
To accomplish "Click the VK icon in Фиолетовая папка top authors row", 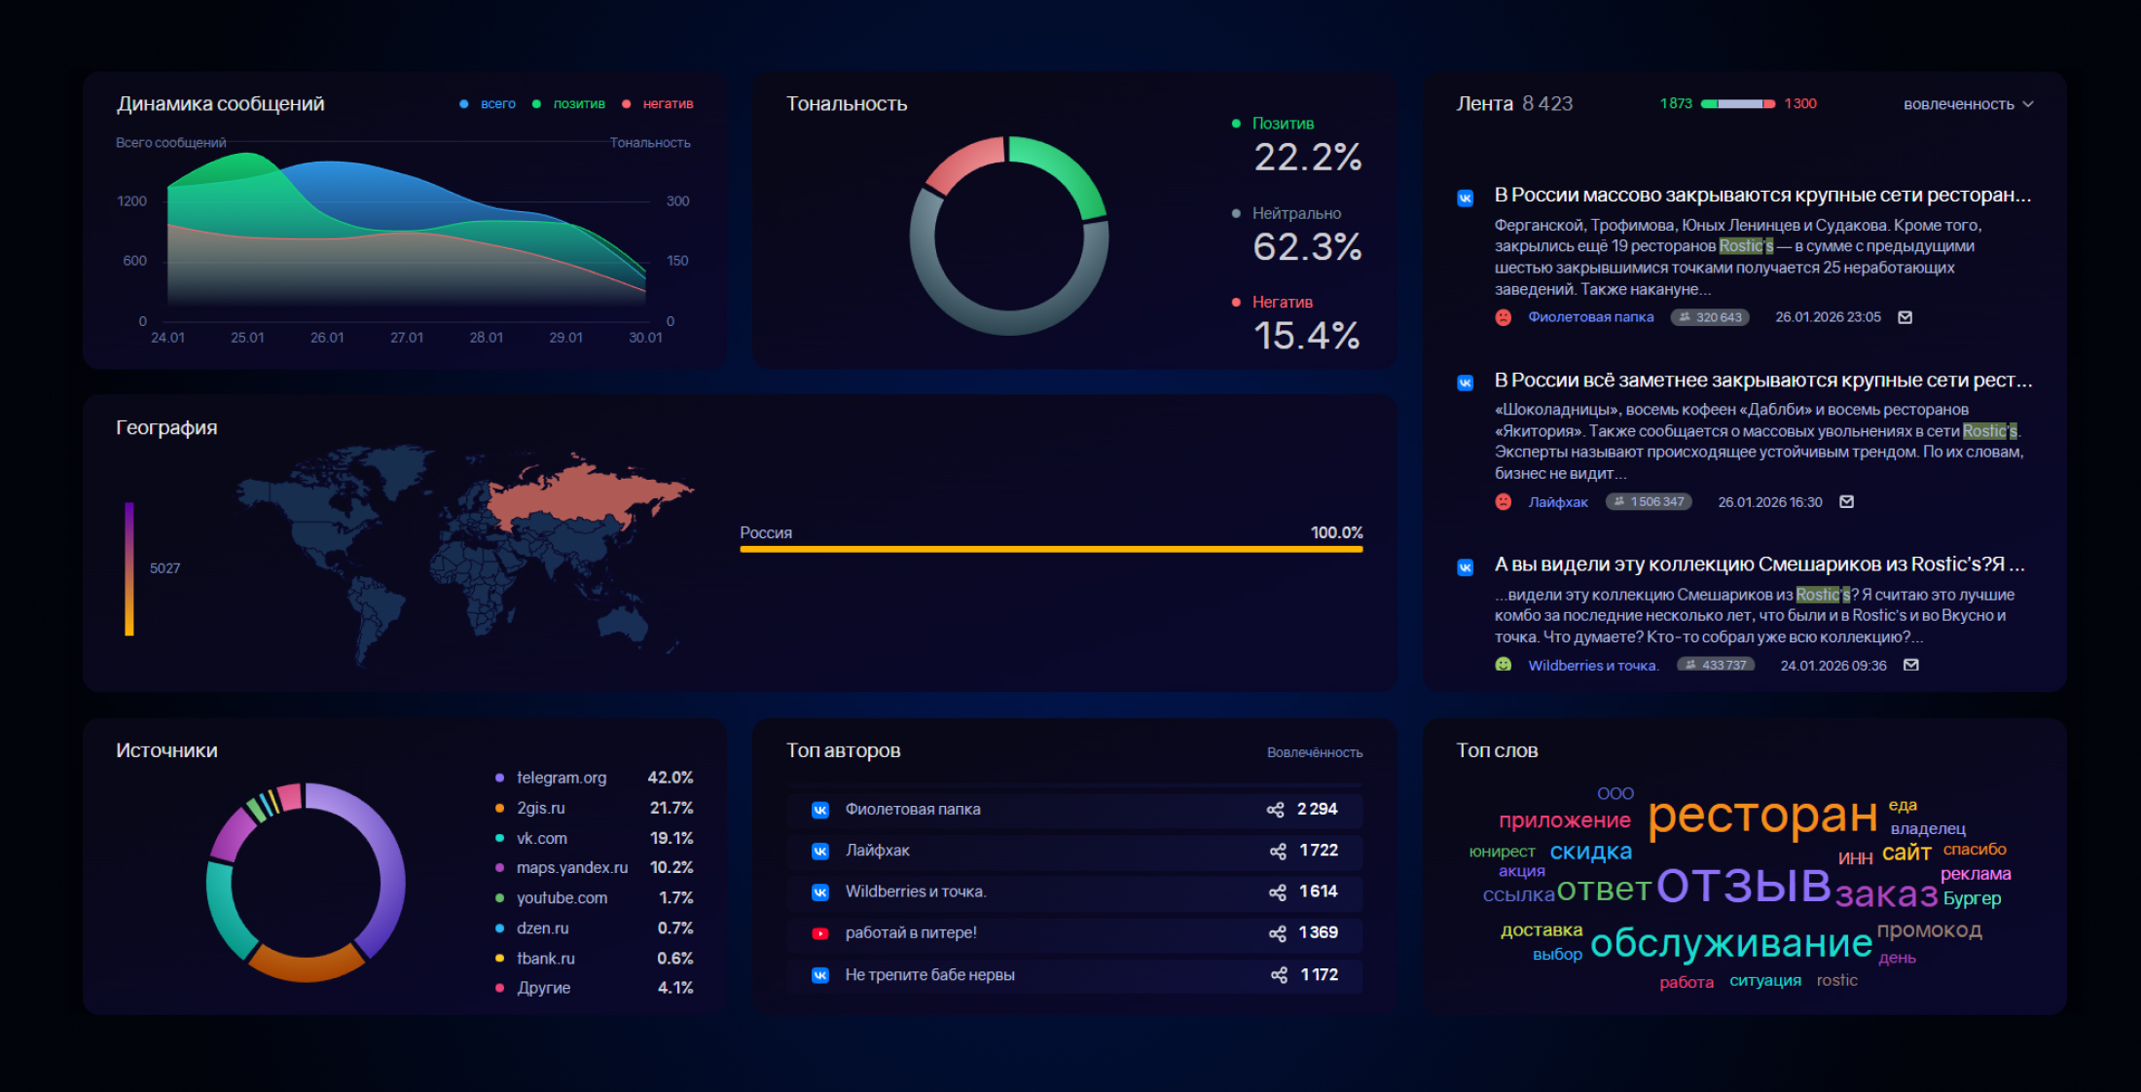I will pos(820,810).
